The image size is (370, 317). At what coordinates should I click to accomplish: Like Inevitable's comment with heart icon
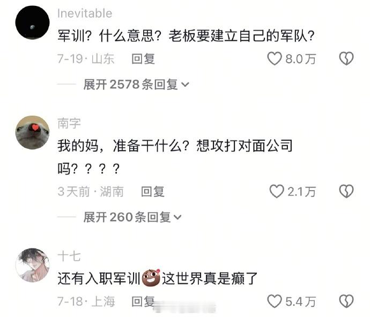(275, 59)
